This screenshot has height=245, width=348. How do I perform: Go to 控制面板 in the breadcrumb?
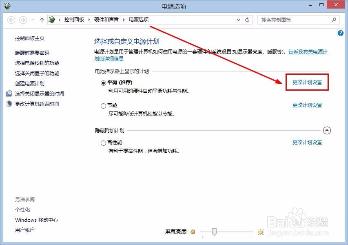tap(74, 19)
